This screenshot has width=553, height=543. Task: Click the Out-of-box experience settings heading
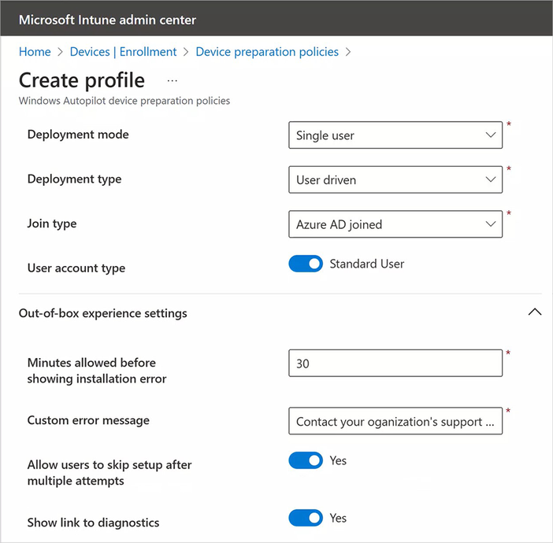click(102, 313)
